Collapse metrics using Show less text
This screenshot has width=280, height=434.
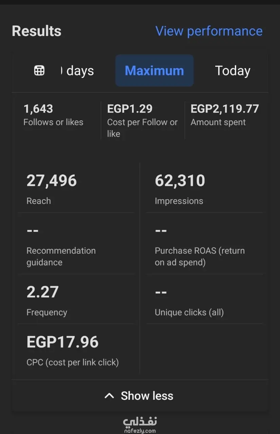pyautogui.click(x=147, y=396)
